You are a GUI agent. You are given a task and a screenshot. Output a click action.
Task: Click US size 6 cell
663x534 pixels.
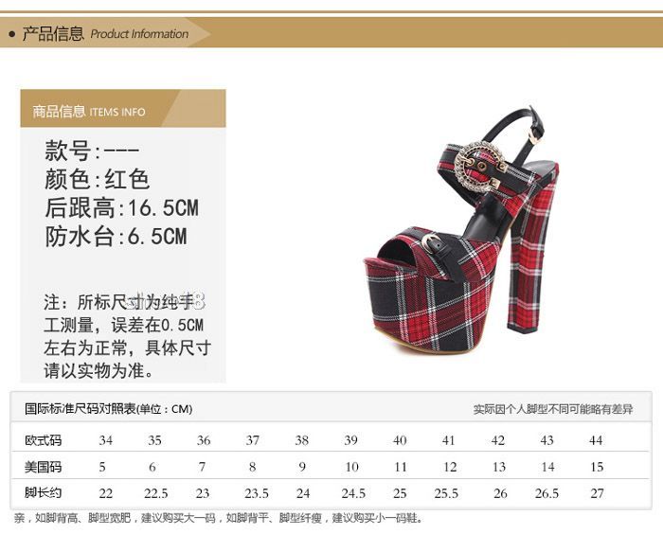click(152, 467)
